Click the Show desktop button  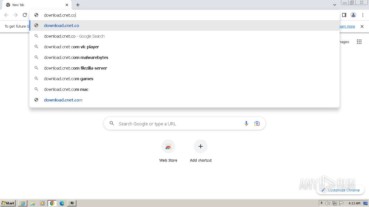pyautogui.click(x=366, y=203)
